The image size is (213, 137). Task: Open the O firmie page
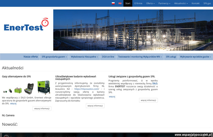[x=138, y=3]
